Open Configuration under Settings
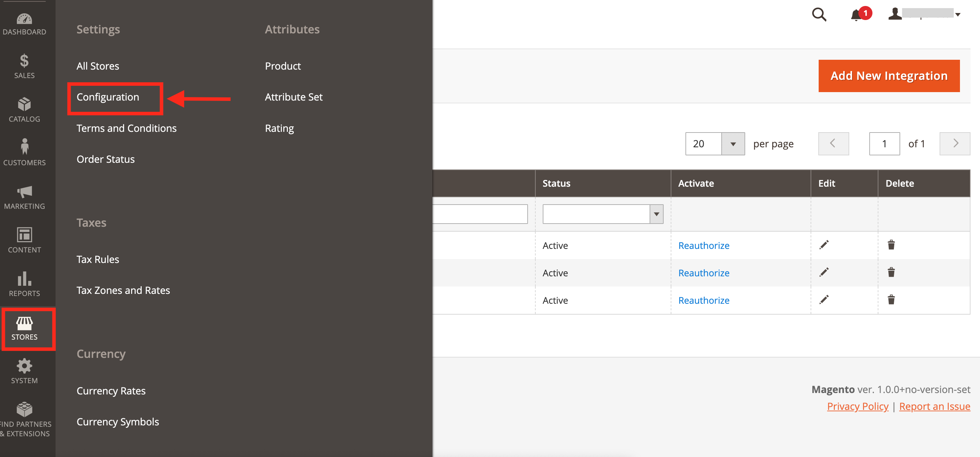This screenshot has height=457, width=980. (x=108, y=97)
